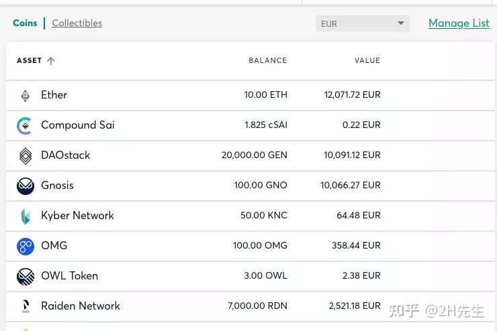
Task: Click the Raiden Network icon
Action: coord(26,306)
